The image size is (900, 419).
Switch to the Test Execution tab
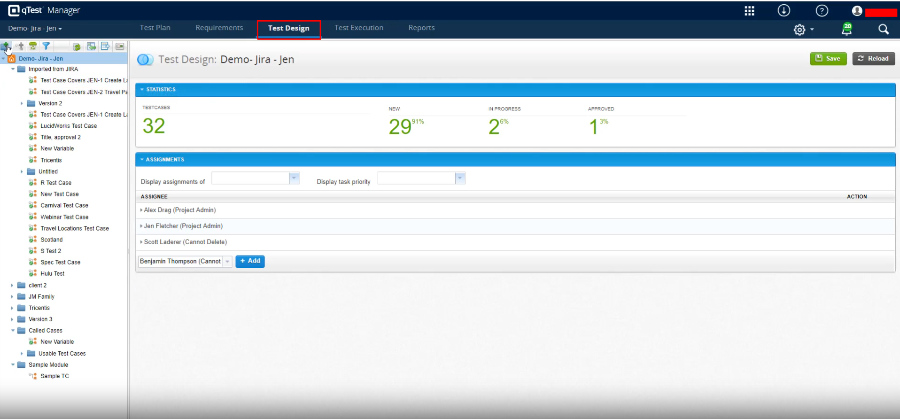pyautogui.click(x=358, y=28)
